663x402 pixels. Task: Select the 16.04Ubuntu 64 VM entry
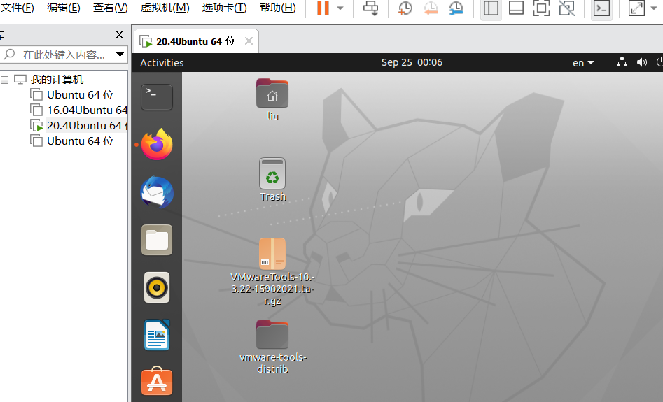[x=87, y=110]
